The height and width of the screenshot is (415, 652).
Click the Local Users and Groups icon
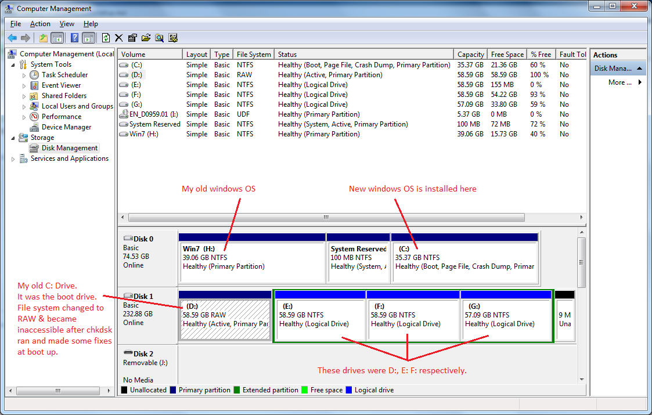coord(34,106)
